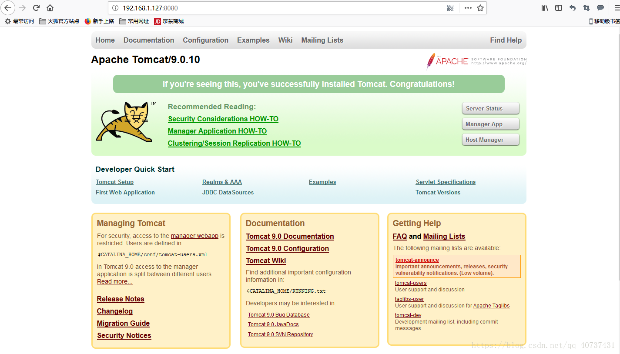Image resolution: width=620 pixels, height=354 pixels.
Task: Open the Realms & AAA link
Action: 222,182
